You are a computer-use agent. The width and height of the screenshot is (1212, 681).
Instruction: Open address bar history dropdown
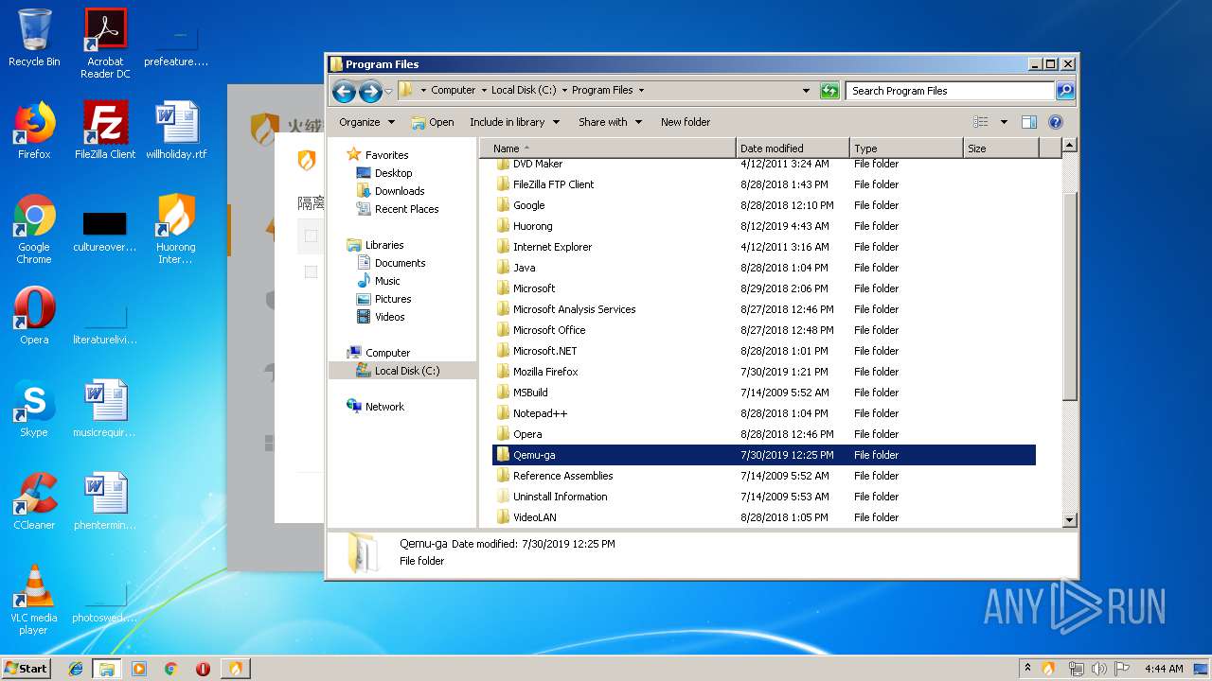tap(806, 91)
